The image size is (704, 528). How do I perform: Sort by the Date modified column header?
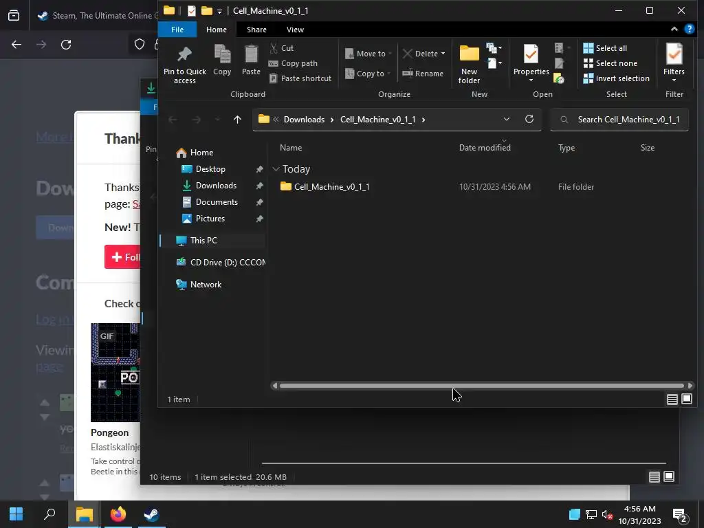[x=485, y=148]
